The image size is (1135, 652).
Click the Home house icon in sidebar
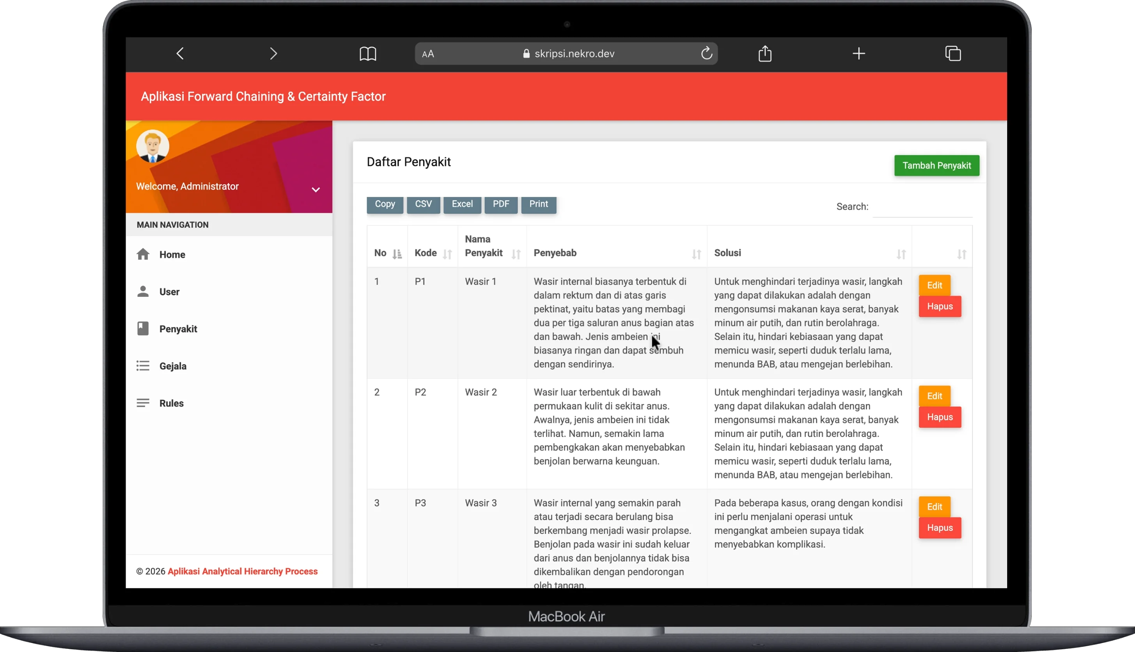click(x=143, y=254)
